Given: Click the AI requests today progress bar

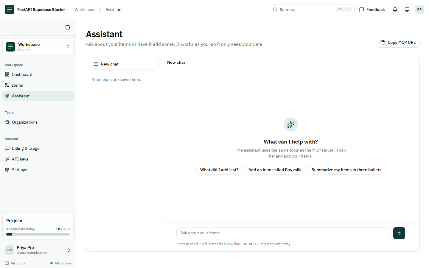Looking at the screenshot, I should point(38,234).
